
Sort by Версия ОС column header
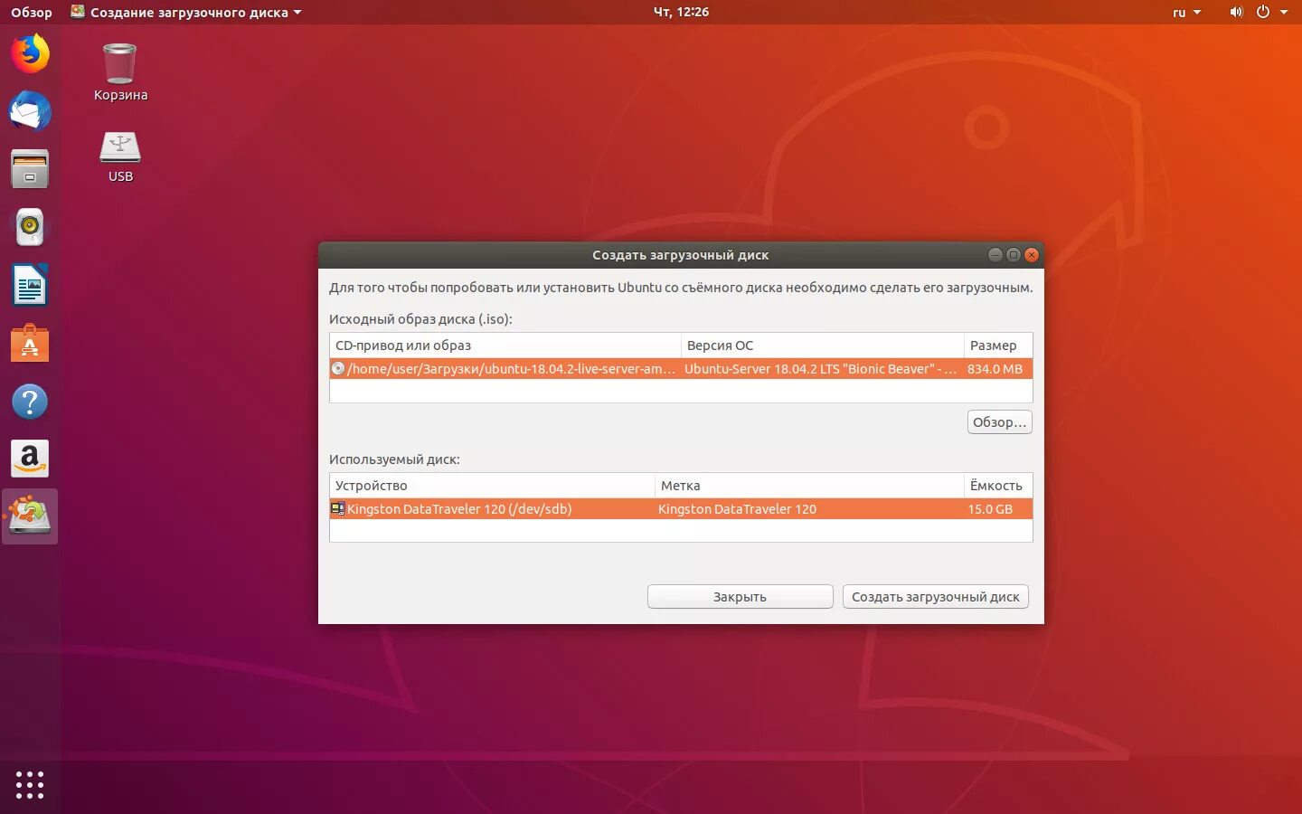coord(822,345)
